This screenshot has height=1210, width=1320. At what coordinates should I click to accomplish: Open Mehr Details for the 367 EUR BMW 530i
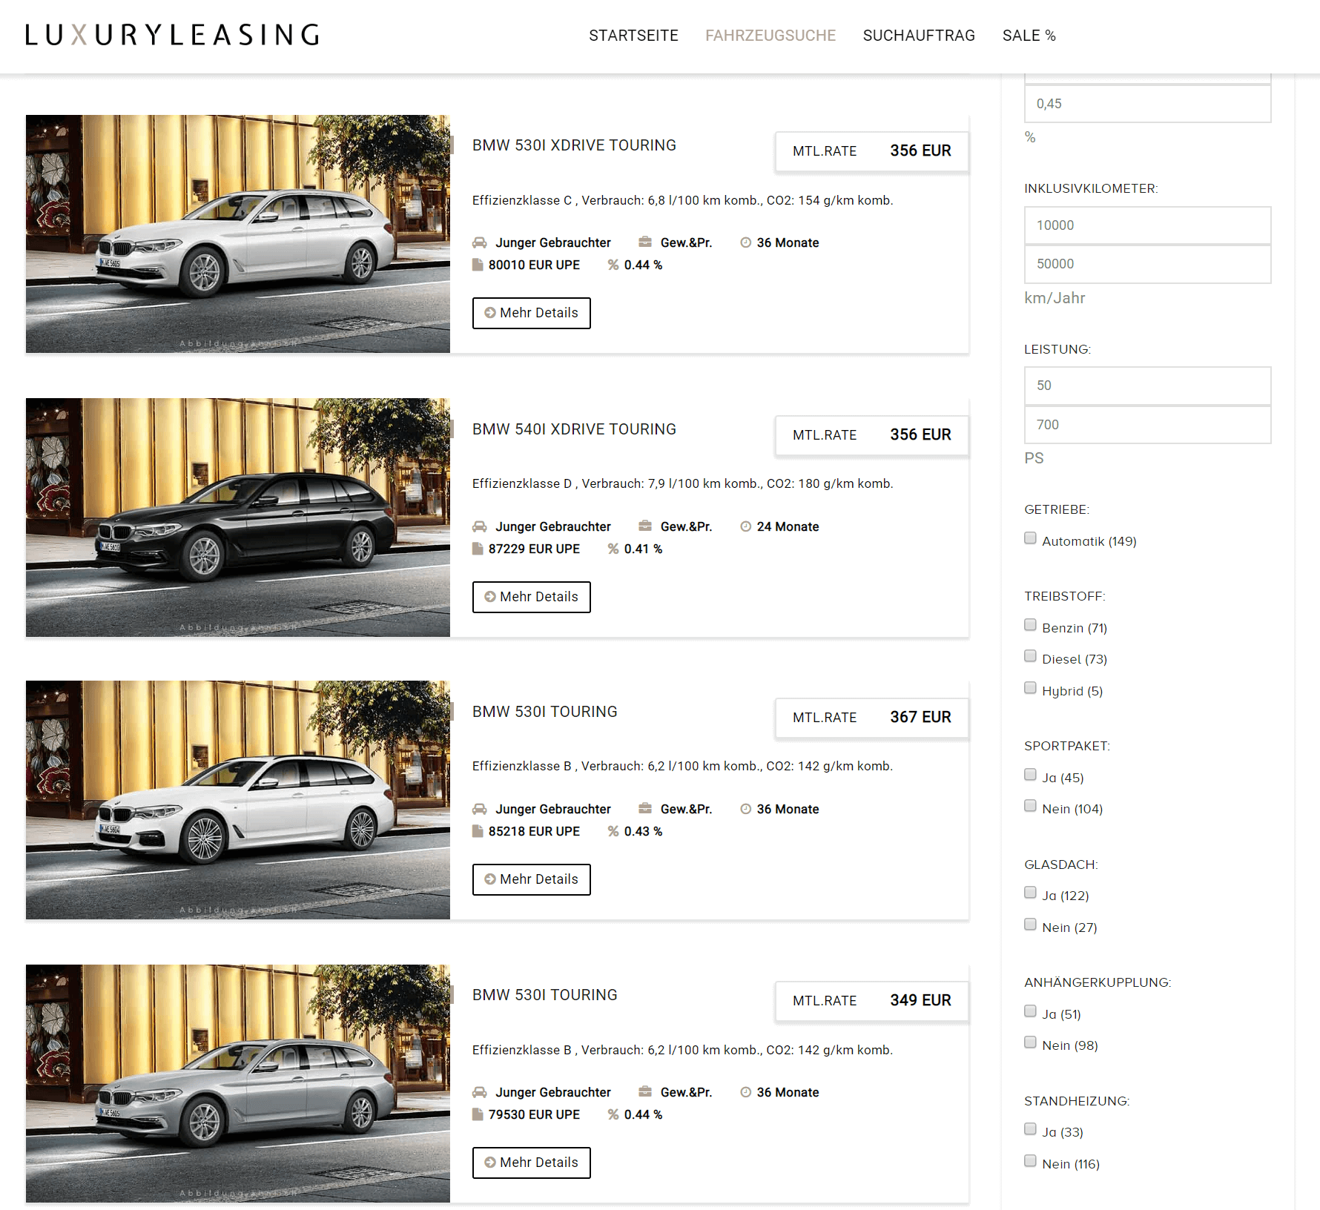point(532,879)
